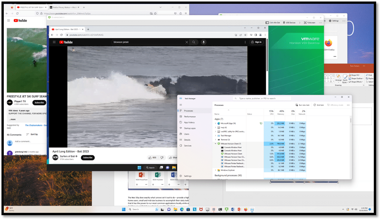
Task: Click Sign in on YouTube
Action: coord(257,42)
